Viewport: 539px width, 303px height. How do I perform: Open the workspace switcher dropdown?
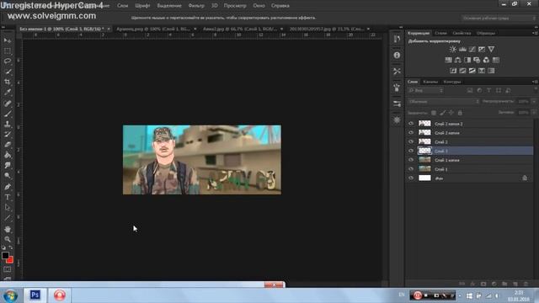pos(498,18)
